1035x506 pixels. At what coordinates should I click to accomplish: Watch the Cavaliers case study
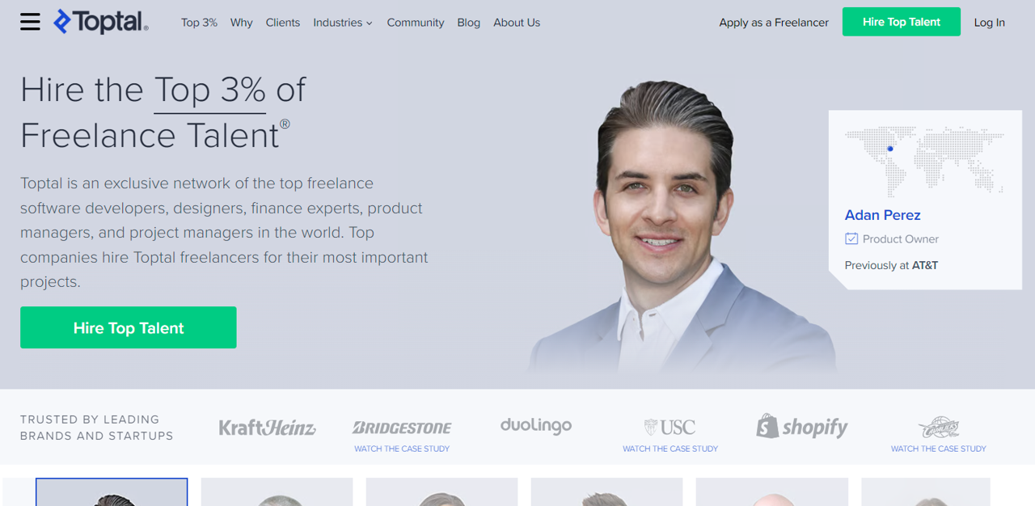click(939, 449)
